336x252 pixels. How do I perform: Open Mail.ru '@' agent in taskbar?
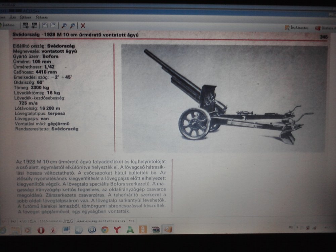point(92,230)
